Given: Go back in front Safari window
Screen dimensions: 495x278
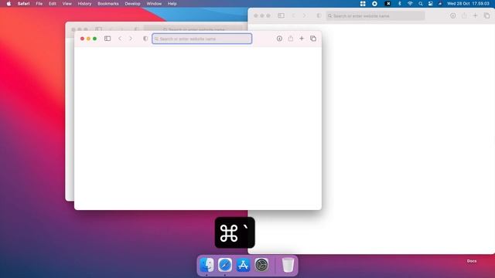Looking at the screenshot, I should point(120,39).
